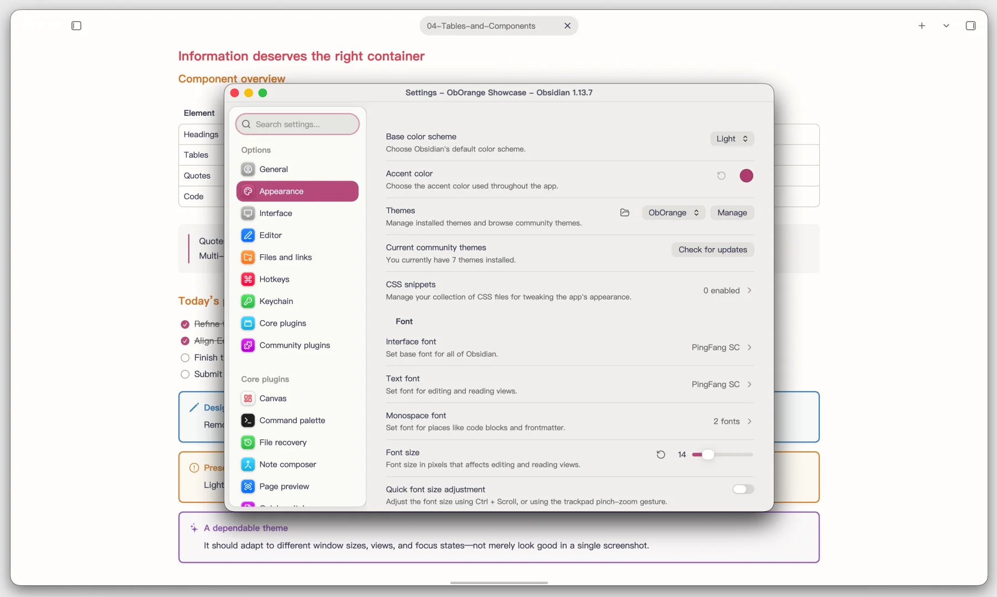This screenshot has width=997, height=597.
Task: Click the warning icon on the orange callout
Action: pyautogui.click(x=194, y=468)
